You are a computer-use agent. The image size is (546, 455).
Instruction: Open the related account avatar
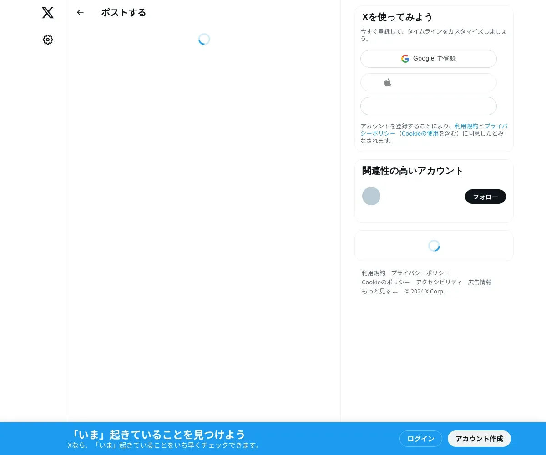[371, 196]
